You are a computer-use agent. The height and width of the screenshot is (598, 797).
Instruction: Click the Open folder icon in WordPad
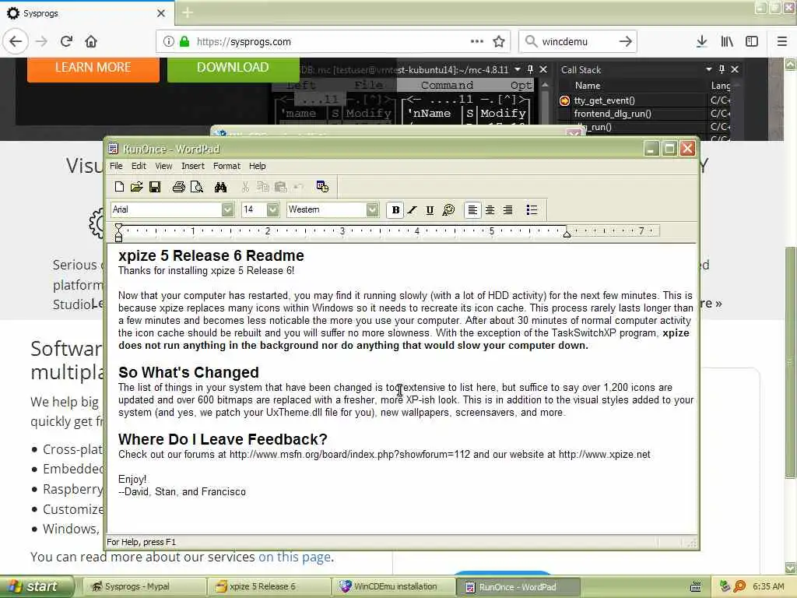pos(137,187)
